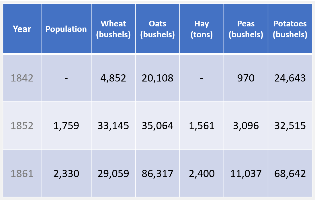This screenshot has width=315, height=200.
Task: Select the 1842 year cell
Action: tap(22, 78)
